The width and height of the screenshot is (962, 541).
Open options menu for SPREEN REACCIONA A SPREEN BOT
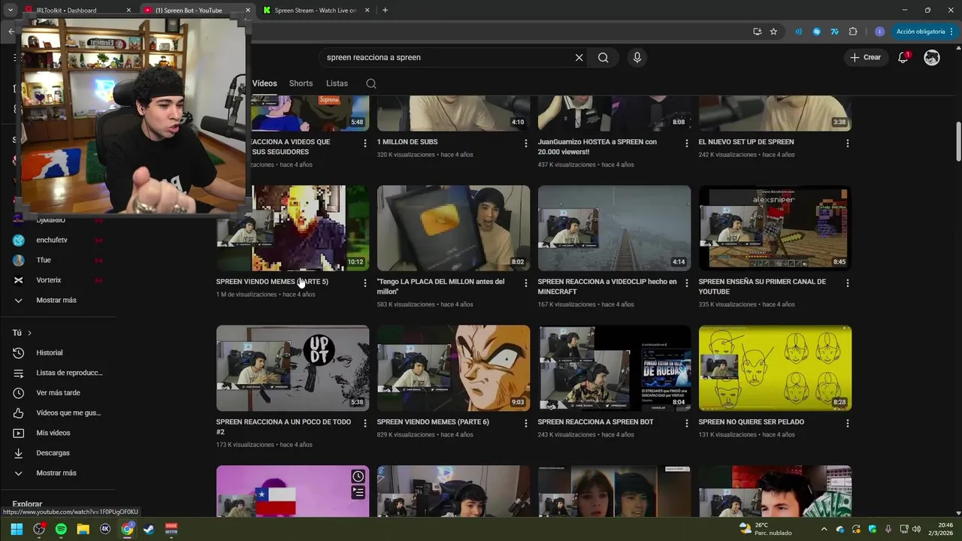pyautogui.click(x=687, y=423)
